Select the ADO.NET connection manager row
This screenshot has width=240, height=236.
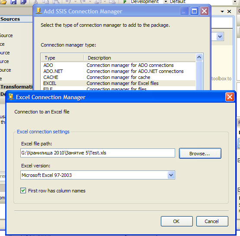pos(118,71)
